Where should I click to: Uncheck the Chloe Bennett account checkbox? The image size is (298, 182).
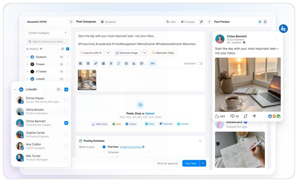point(66,123)
